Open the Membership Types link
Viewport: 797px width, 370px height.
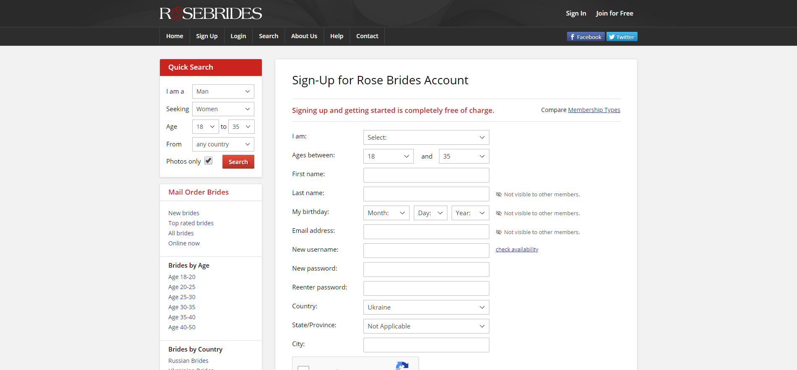(594, 110)
